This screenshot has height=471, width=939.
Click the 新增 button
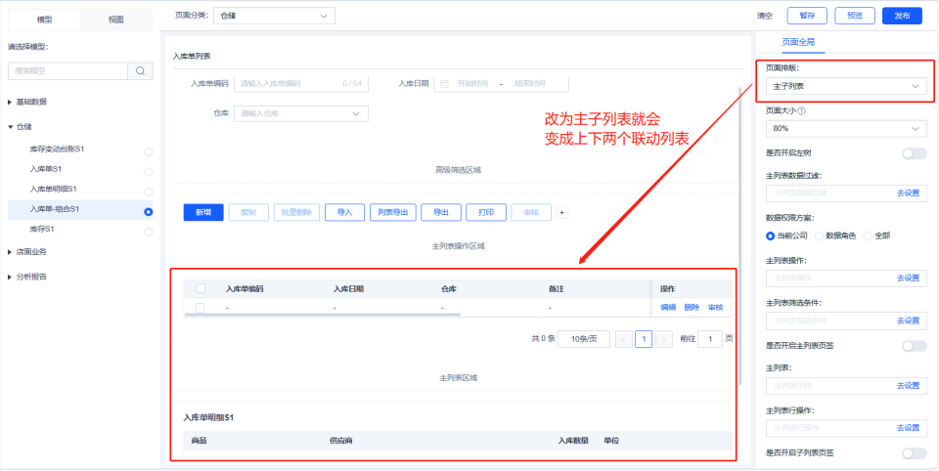point(203,212)
